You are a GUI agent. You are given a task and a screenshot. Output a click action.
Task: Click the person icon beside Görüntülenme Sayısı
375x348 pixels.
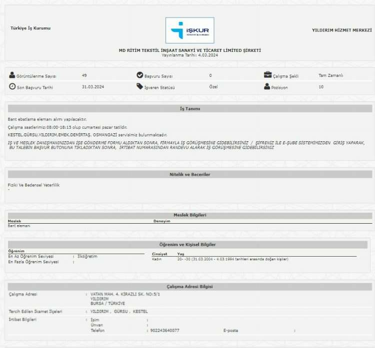(12, 75)
